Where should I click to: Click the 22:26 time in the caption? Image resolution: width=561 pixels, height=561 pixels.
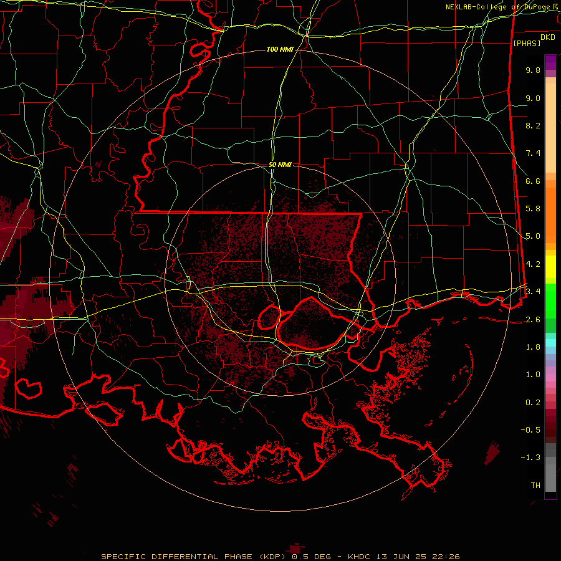click(446, 557)
